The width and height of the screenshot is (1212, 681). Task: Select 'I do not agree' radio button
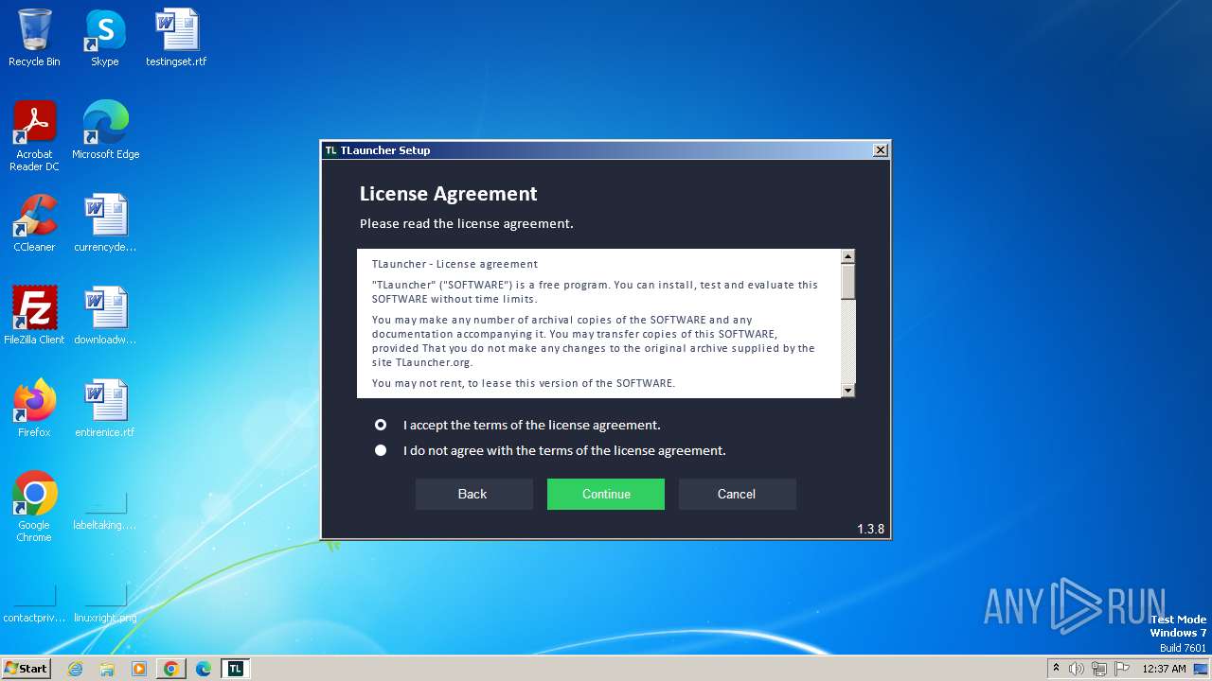(x=381, y=450)
